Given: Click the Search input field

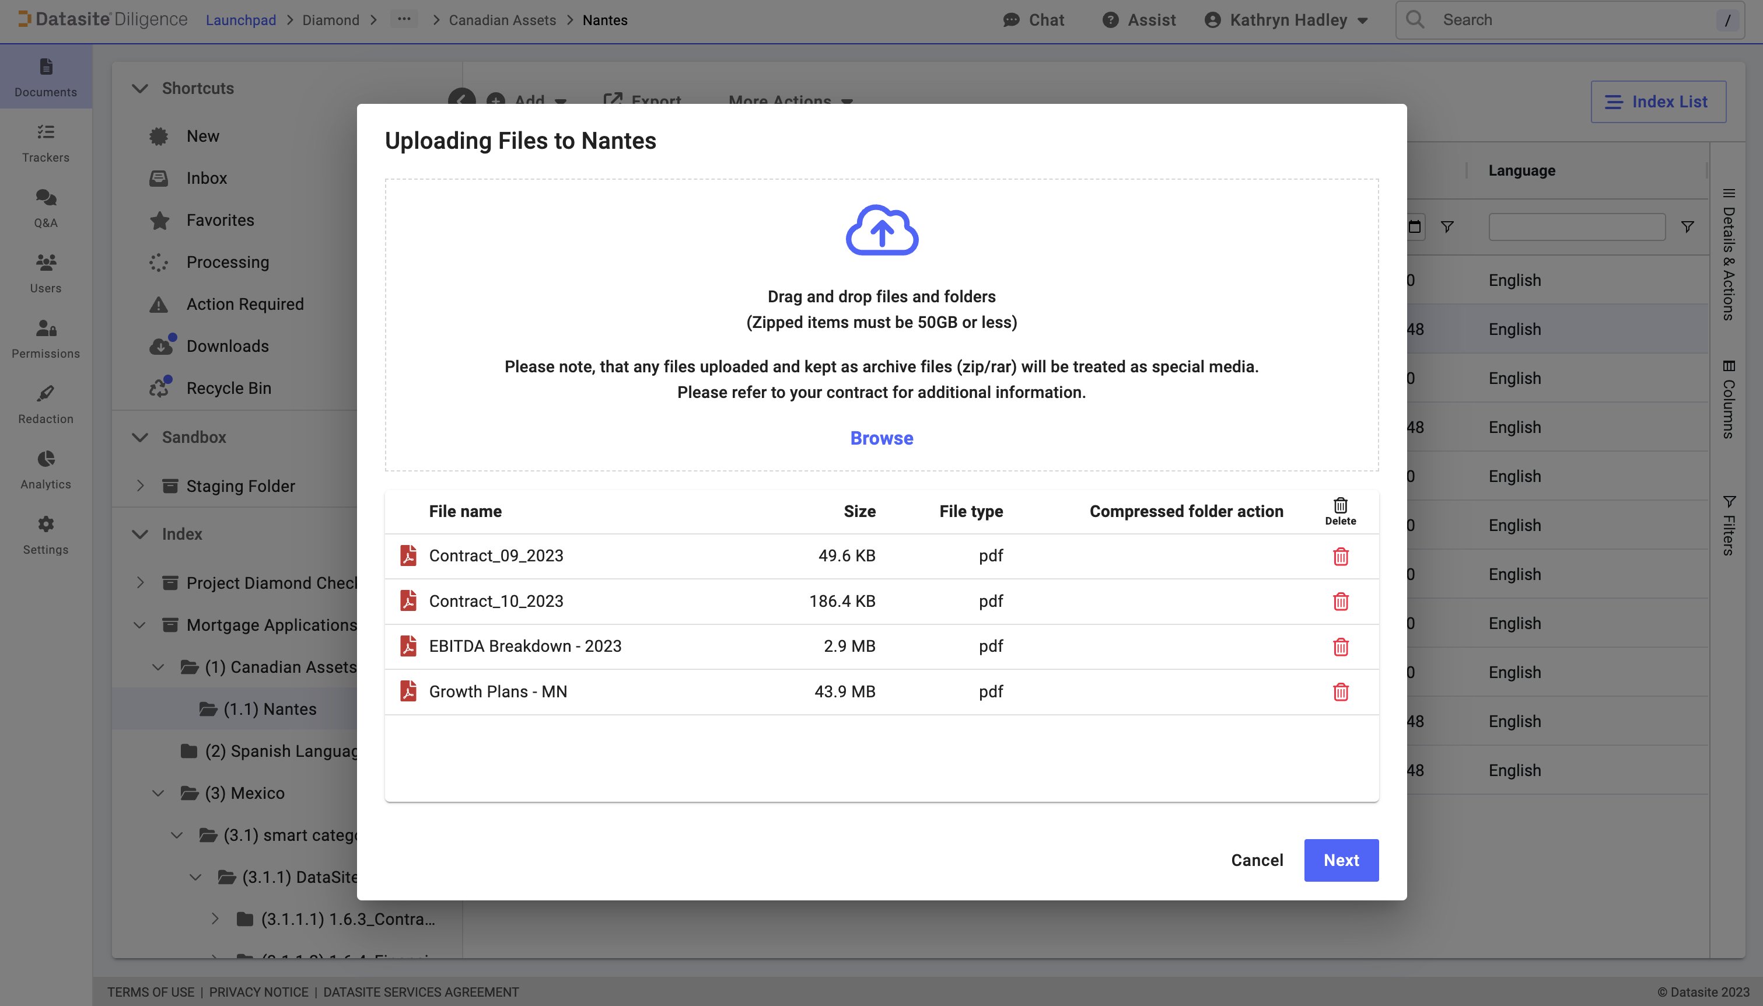Looking at the screenshot, I should point(1568,20).
